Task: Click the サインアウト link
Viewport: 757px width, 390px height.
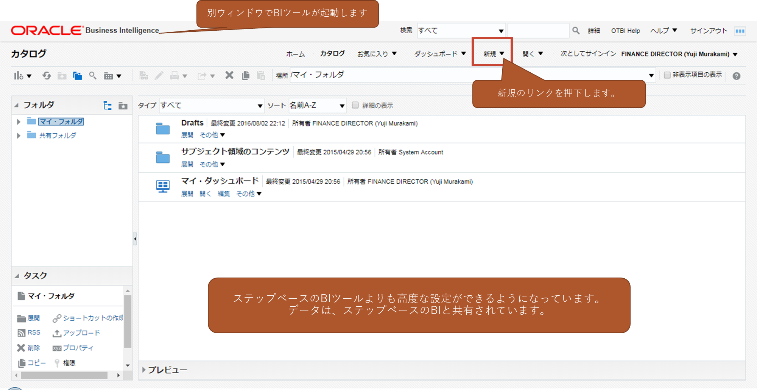Action: point(709,31)
